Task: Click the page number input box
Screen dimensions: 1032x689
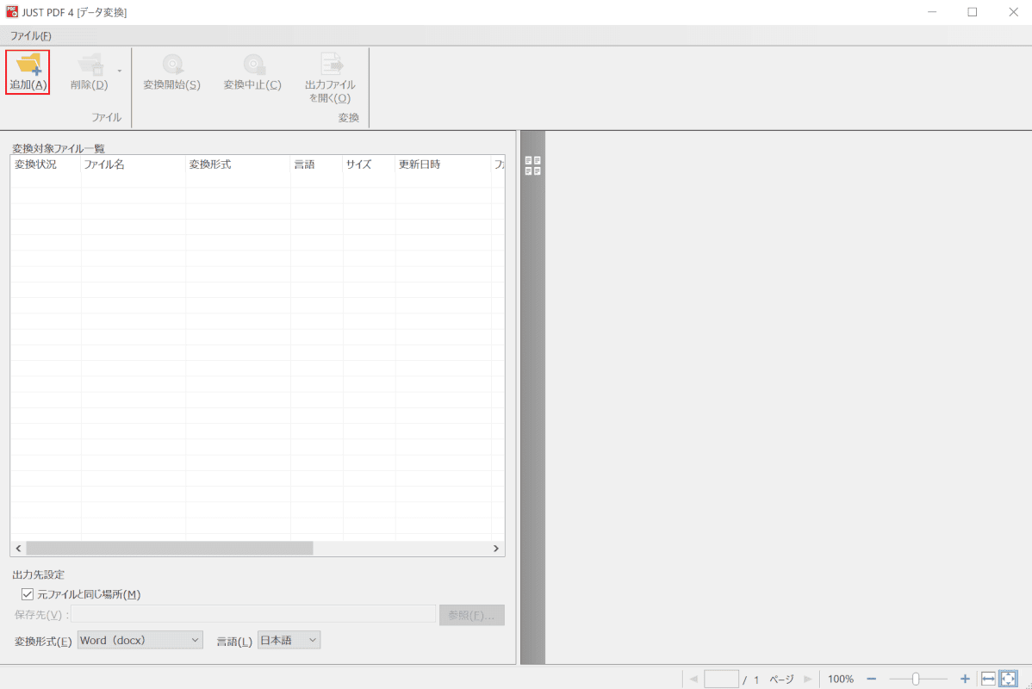Action: [x=721, y=680]
